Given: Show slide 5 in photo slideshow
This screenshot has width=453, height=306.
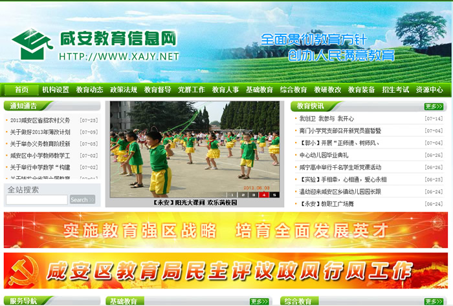Looking at the screenshot, I should 274,195.
